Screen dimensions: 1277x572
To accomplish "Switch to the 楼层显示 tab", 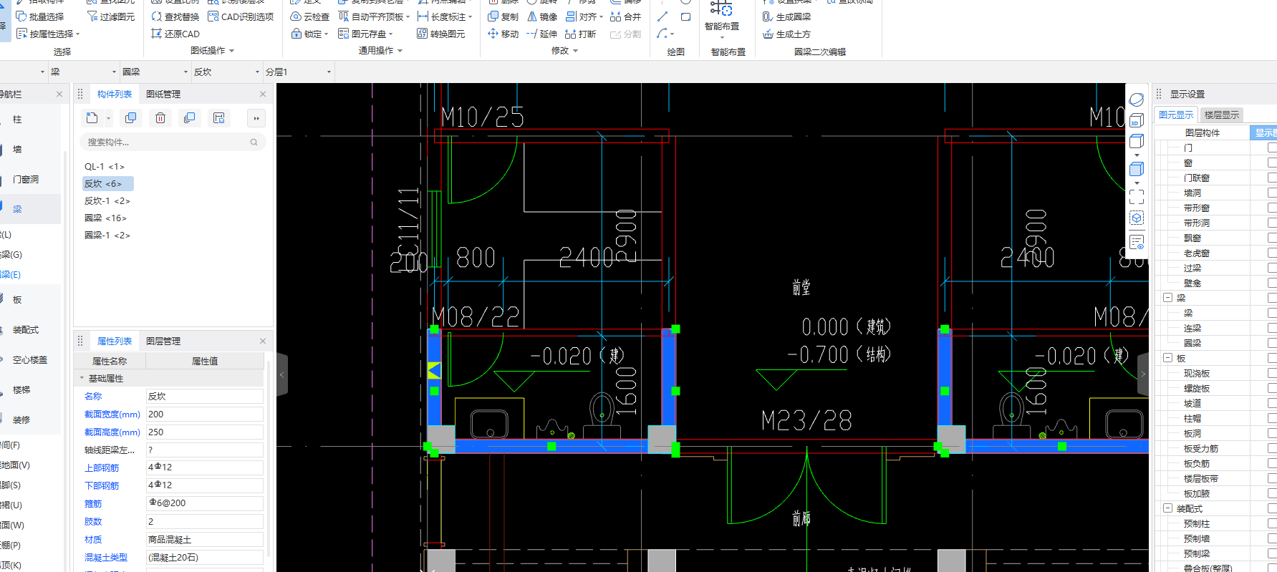I will tap(1221, 115).
